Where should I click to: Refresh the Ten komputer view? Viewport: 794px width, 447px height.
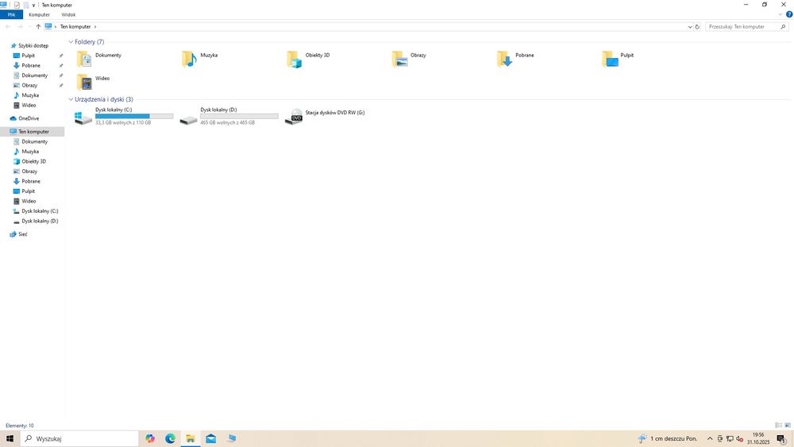point(697,27)
